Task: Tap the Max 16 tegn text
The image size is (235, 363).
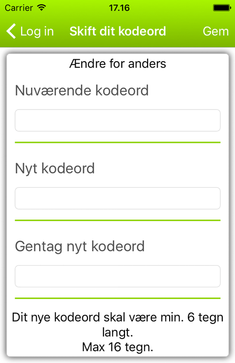Action: [117, 347]
